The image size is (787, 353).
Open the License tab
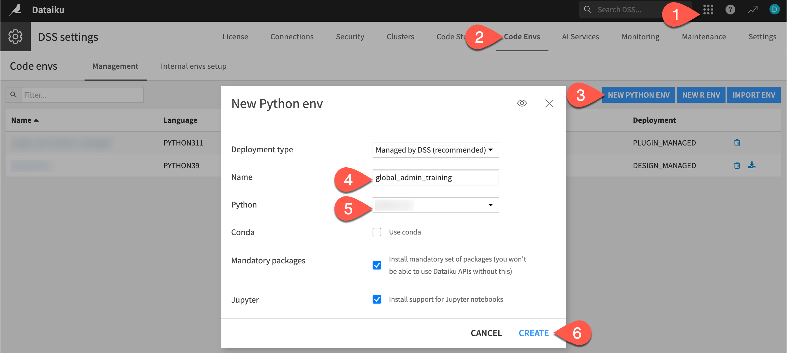(235, 37)
